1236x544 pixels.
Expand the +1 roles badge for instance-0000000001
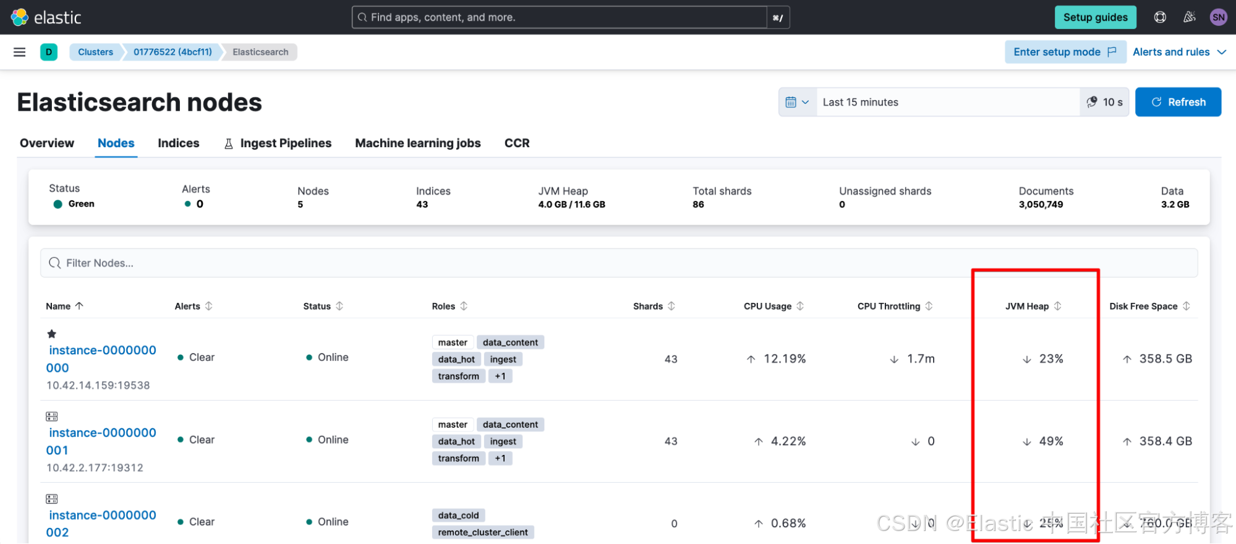coord(500,458)
